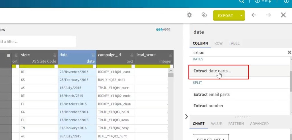Click the cell RUN_Y14Q02_deal

coord(116,80)
